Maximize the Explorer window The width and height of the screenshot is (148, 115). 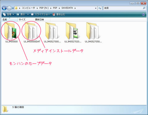coord(138,3)
